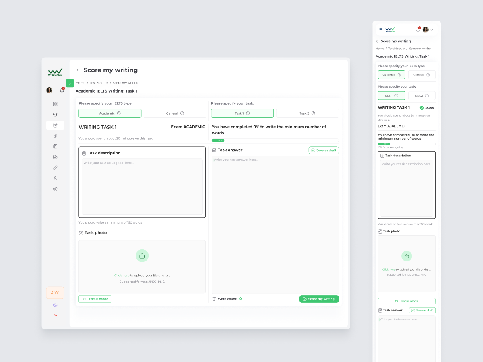Open the user profile icon in desktop sidebar
The image size is (483, 362).
click(x=55, y=178)
